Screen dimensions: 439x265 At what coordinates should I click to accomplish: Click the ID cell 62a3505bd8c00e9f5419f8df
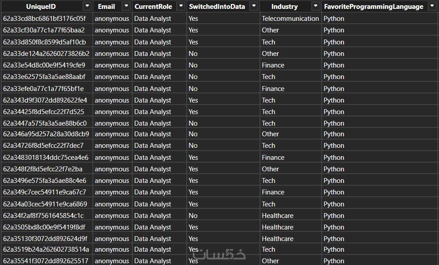(x=44, y=227)
